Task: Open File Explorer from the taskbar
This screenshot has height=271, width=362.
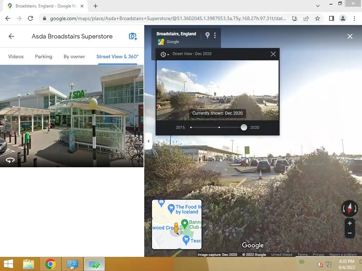Action: point(29,264)
